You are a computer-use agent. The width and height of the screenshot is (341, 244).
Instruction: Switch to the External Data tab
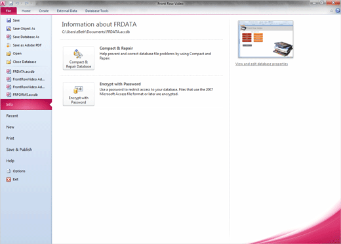(67, 10)
